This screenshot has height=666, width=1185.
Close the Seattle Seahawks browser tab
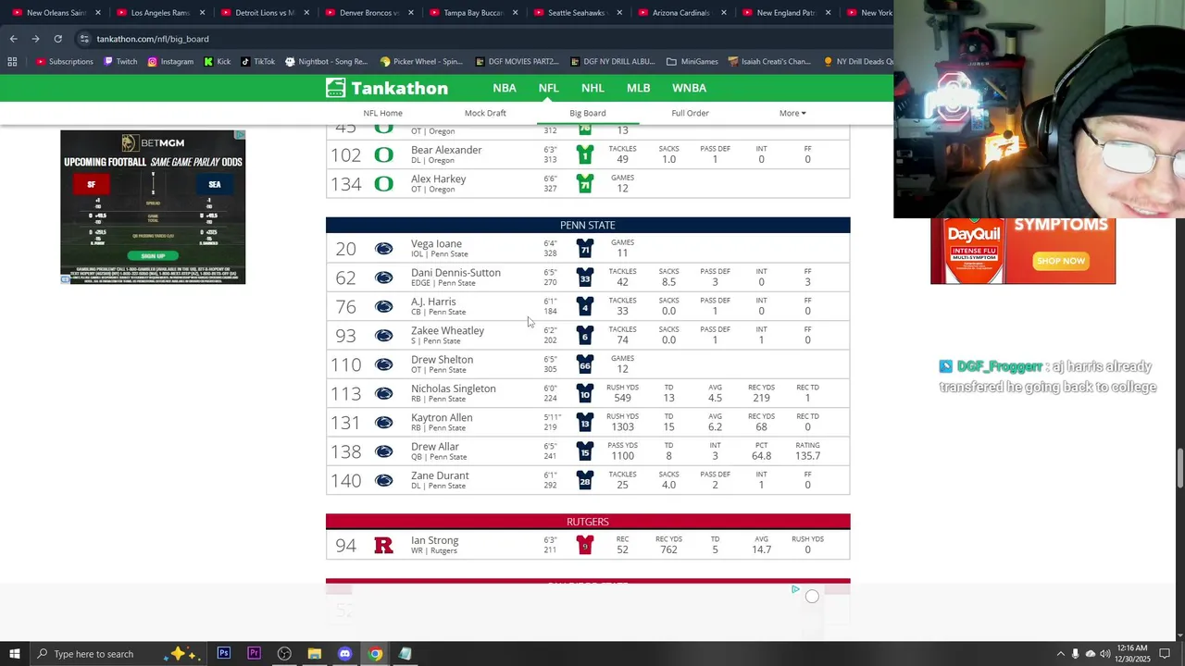click(x=619, y=13)
